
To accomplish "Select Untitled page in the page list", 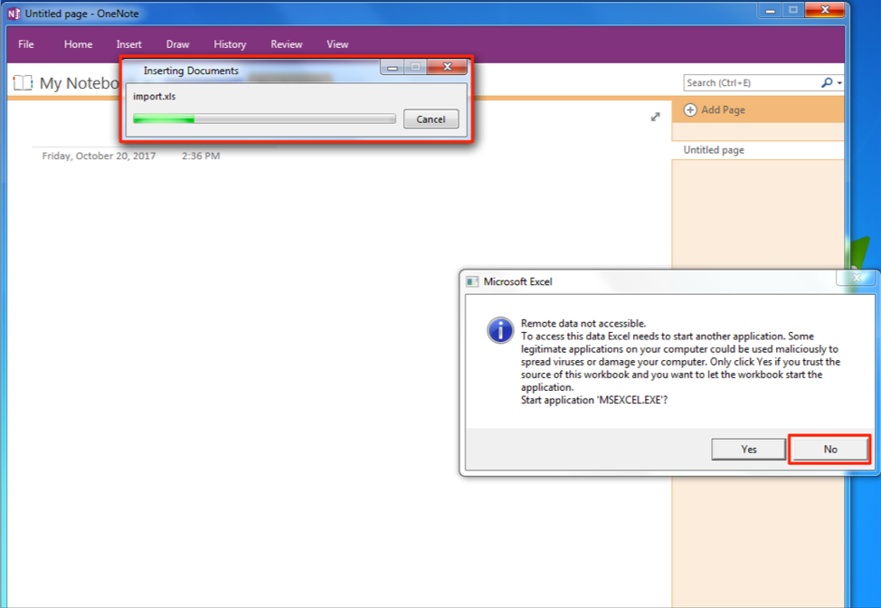I will click(x=715, y=150).
